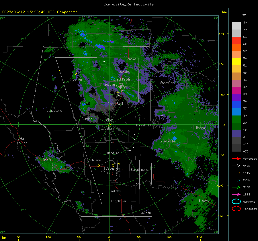Click the RedDeer city label

(122, 87)
